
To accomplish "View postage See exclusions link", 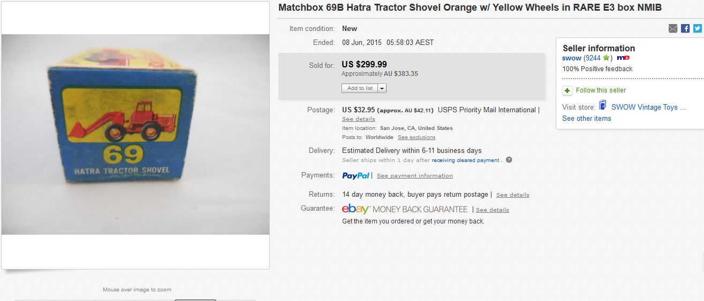I will (x=417, y=137).
